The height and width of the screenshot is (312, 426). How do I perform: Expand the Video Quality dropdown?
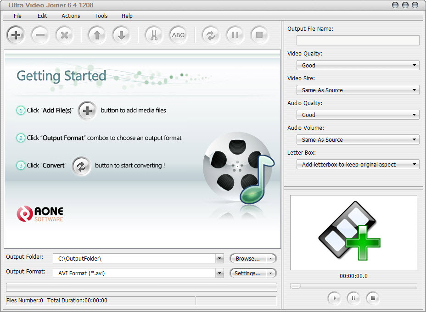[358, 65]
